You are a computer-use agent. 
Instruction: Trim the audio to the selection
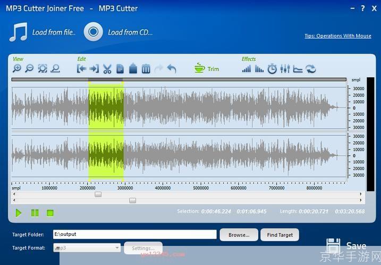[x=207, y=68]
